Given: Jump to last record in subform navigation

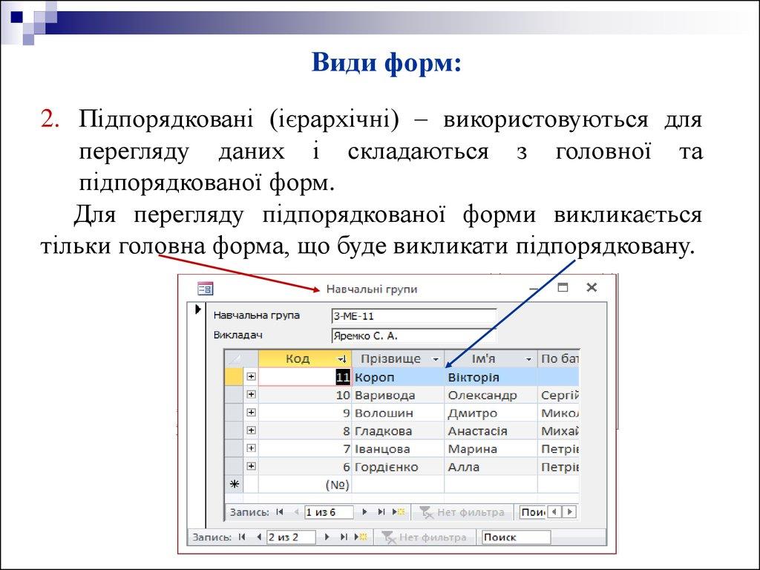Looking at the screenshot, I should pyautogui.click(x=381, y=512).
